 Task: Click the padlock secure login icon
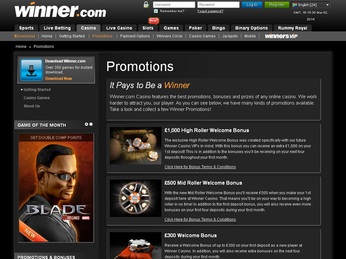(146, 5)
